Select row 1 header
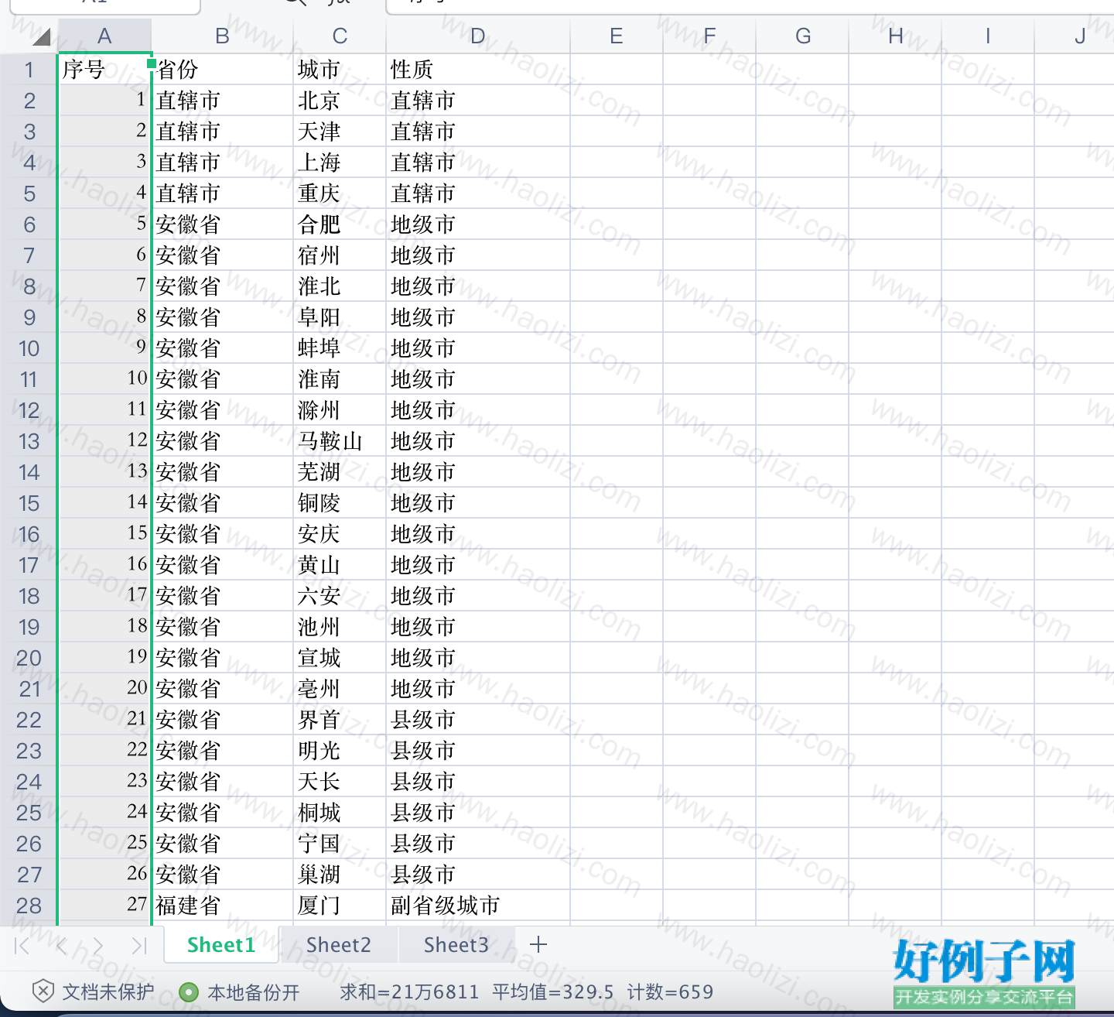Image resolution: width=1114 pixels, height=1017 pixels. coord(29,70)
